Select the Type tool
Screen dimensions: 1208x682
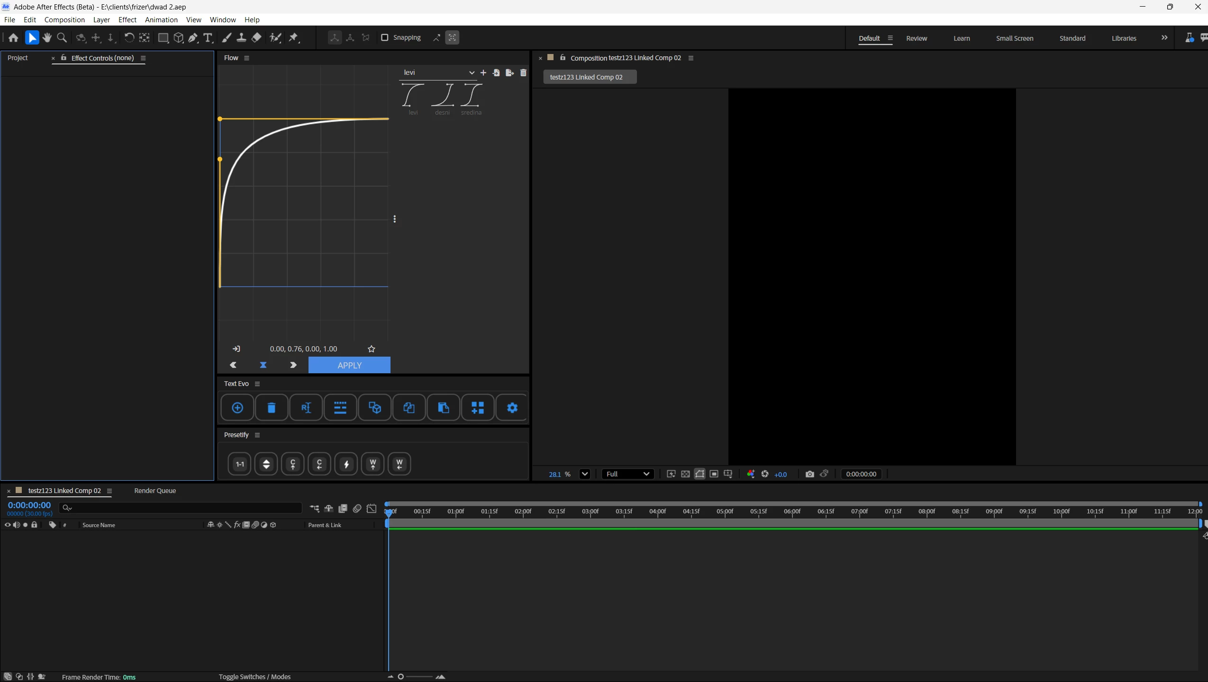click(208, 38)
